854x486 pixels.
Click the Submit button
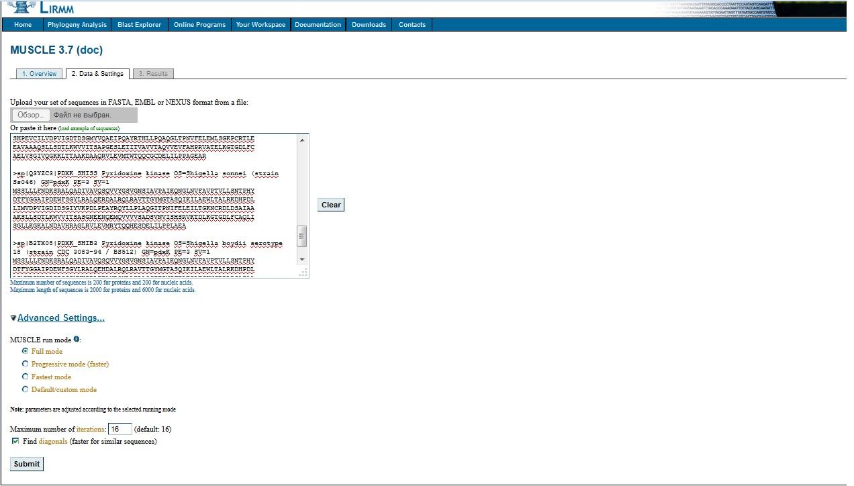pos(27,464)
